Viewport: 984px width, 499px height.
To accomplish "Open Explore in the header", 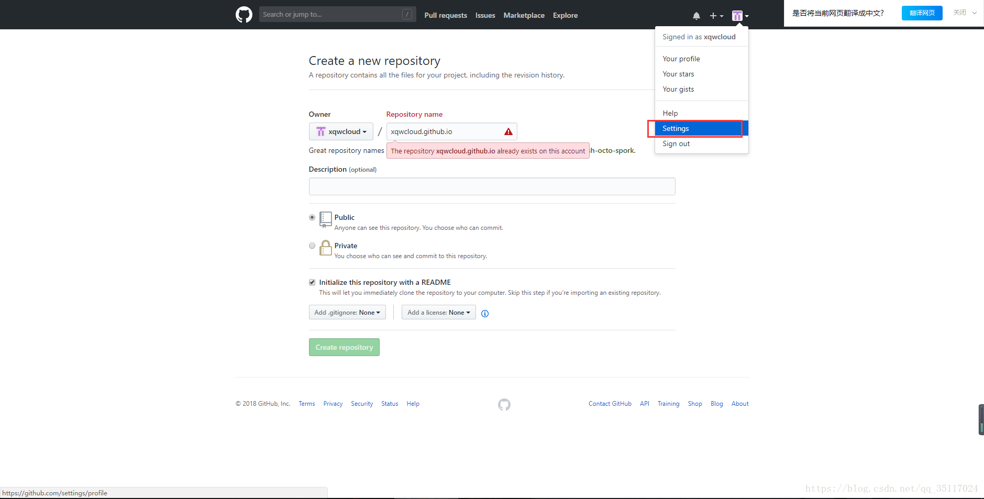I will coord(565,15).
